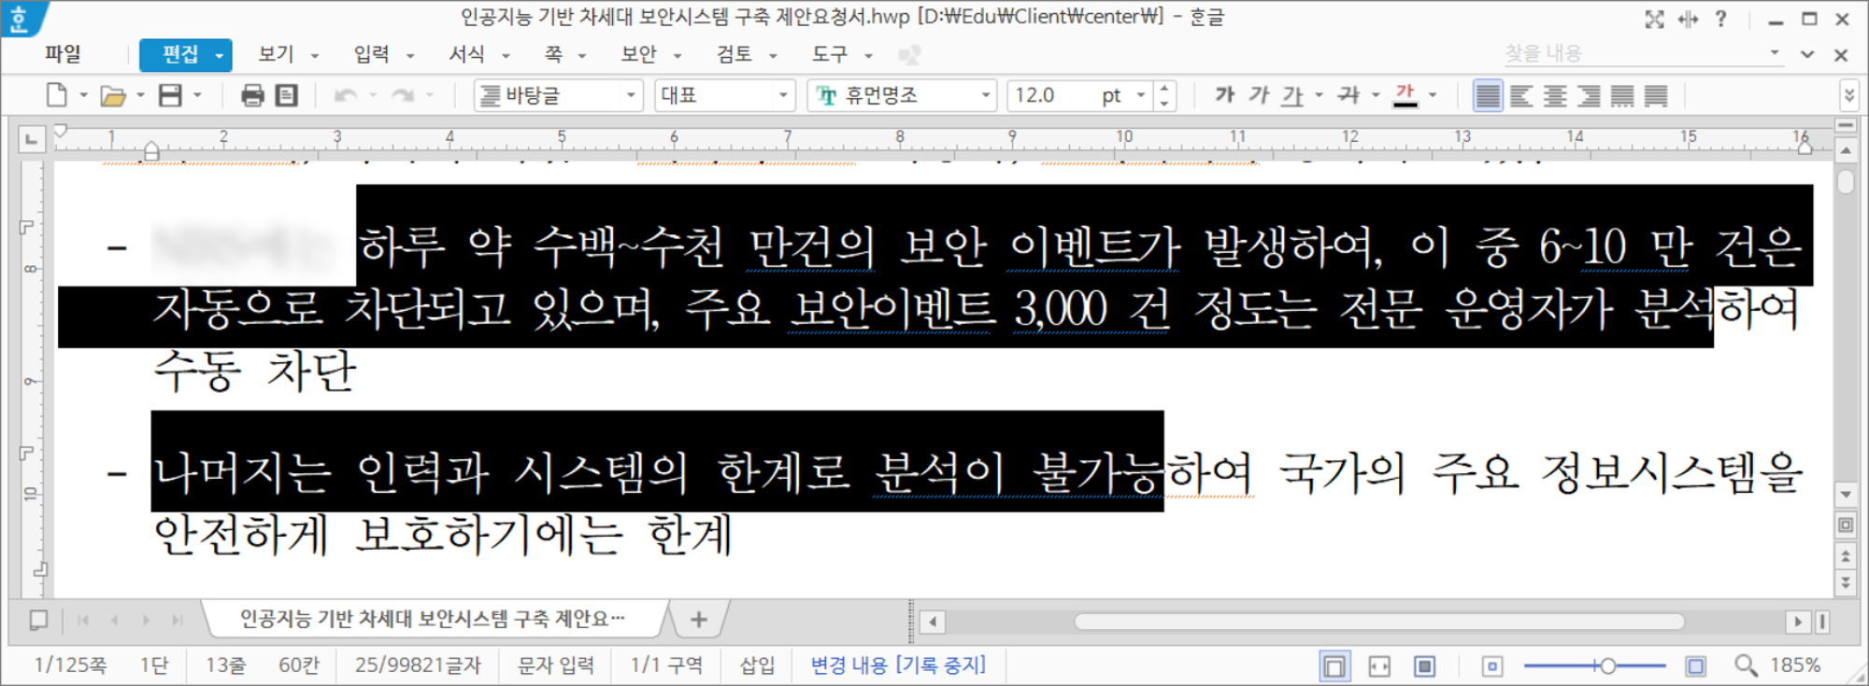1869x686 pixels.
Task: Go to the last document tab
Action: (177, 620)
